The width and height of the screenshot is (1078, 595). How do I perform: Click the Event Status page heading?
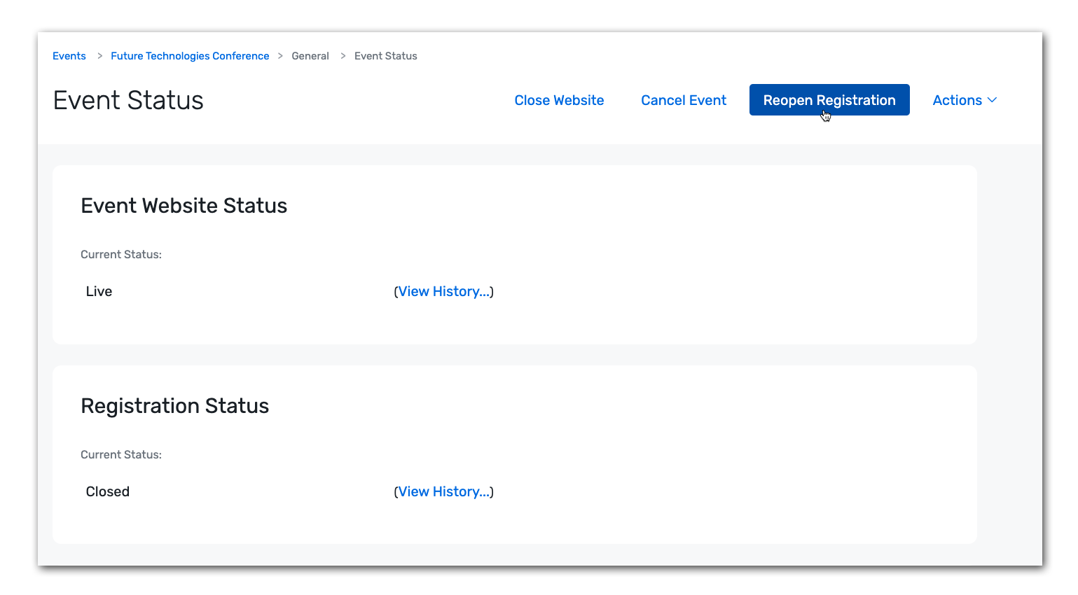coord(128,101)
